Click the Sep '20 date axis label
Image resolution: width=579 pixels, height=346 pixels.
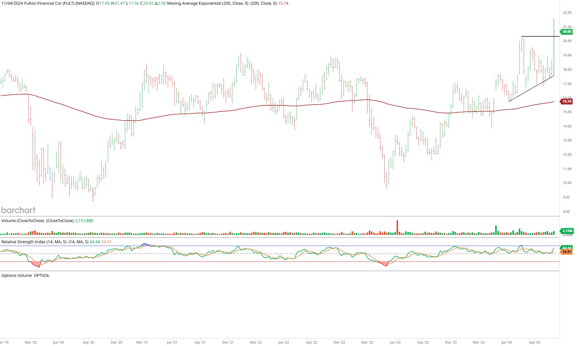click(88, 342)
